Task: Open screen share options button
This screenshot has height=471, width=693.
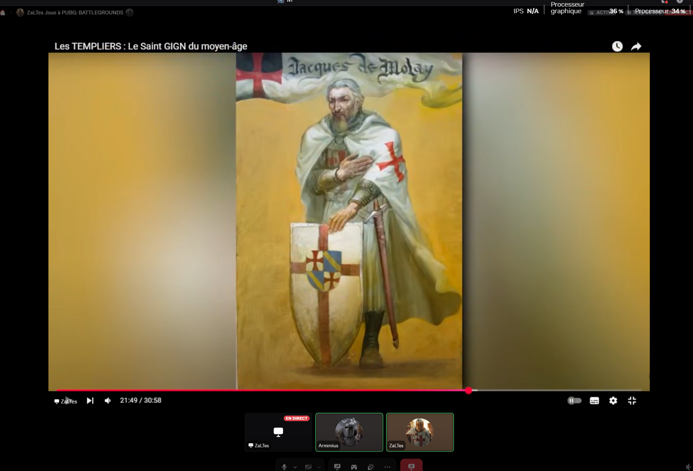Action: point(337,466)
